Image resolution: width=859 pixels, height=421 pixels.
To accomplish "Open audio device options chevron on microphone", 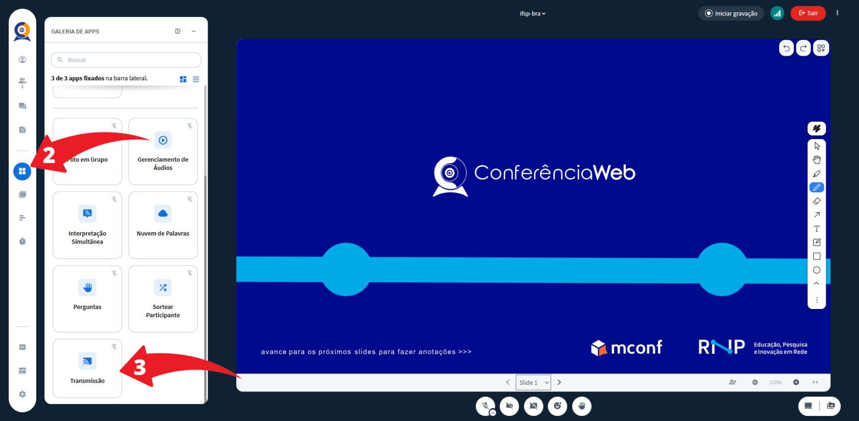I will (493, 413).
